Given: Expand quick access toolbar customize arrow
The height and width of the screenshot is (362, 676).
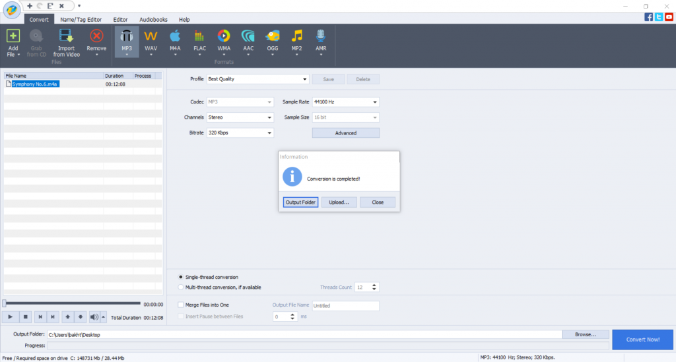Looking at the screenshot, I should 79,6.
